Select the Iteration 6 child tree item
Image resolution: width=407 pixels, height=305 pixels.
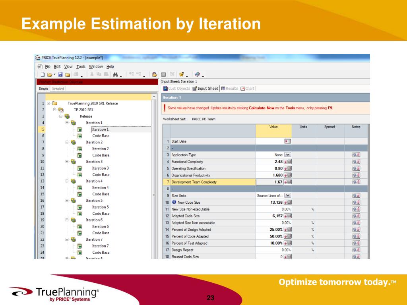click(101, 226)
